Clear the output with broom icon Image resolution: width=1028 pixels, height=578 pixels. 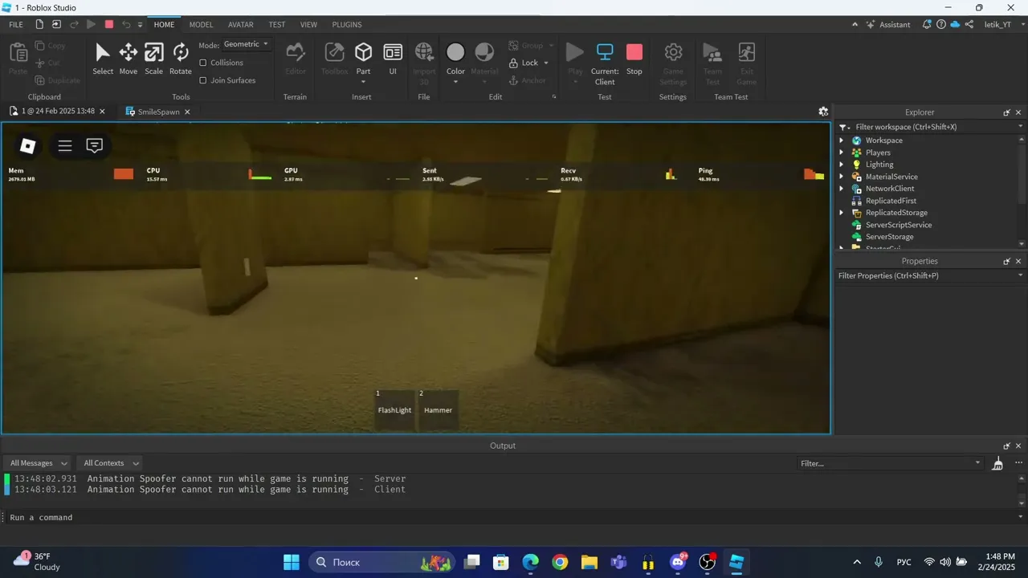pos(997,463)
